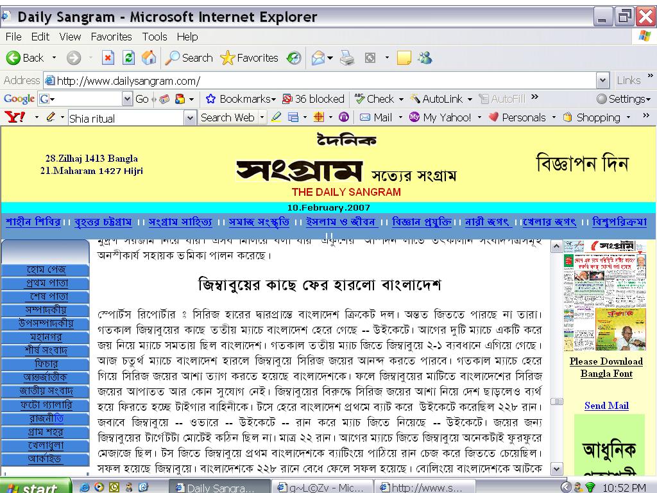Open My Yahoo! button
Screen dimensions: 657x493
[440, 117]
